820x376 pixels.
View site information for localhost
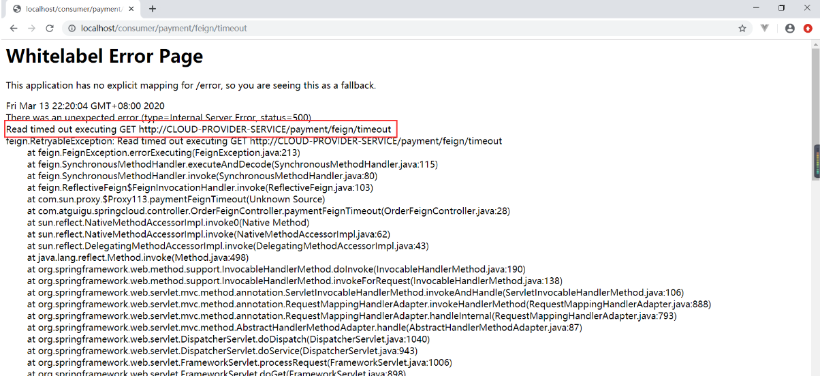[x=71, y=29]
